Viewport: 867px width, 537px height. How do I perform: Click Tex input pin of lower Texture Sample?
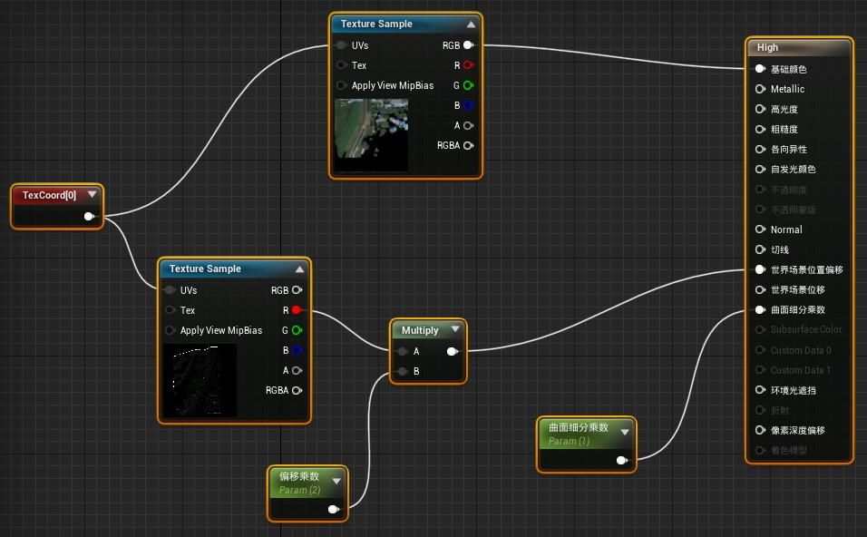pos(170,310)
